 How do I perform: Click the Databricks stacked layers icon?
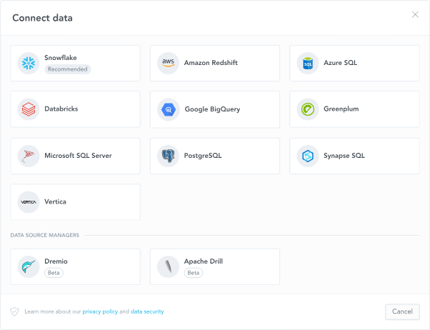tap(29, 109)
